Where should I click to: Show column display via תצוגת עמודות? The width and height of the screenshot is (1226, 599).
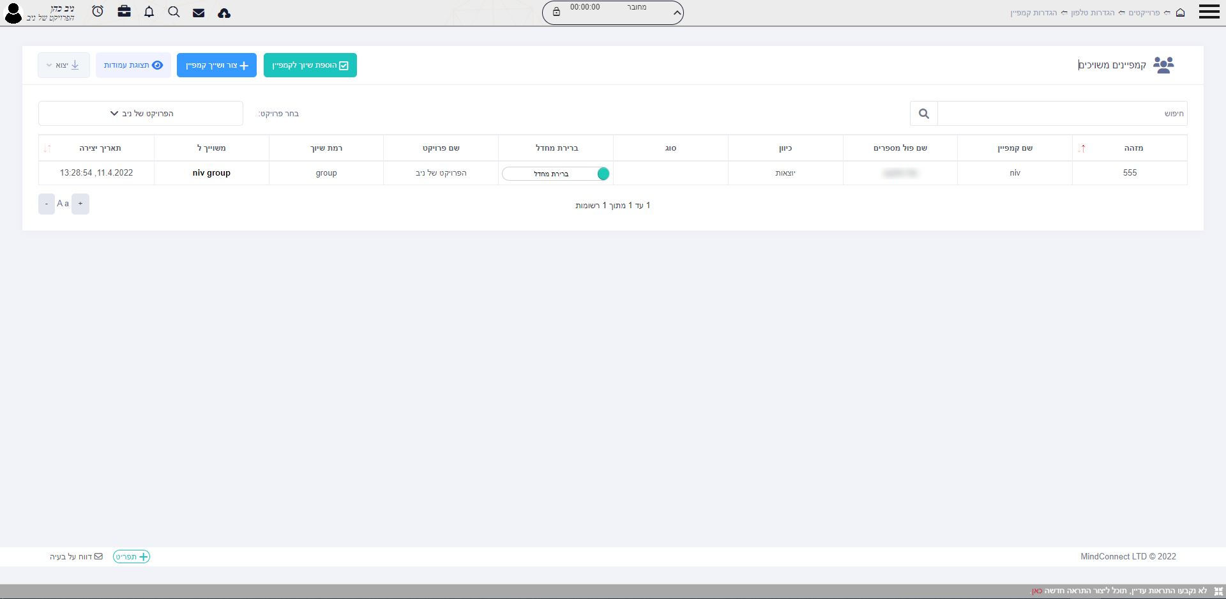pyautogui.click(x=133, y=65)
